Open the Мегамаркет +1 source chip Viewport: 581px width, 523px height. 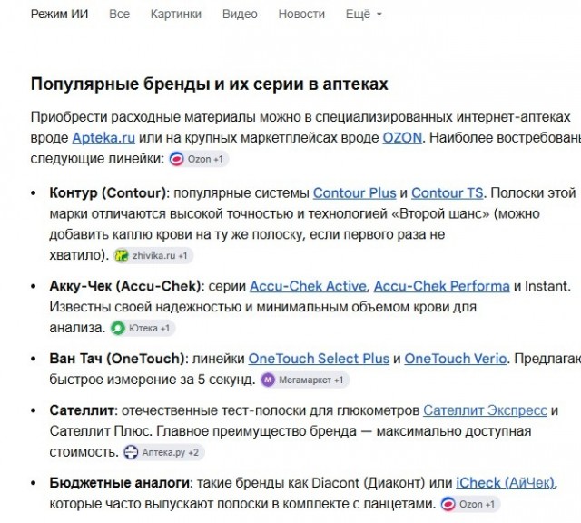(305, 380)
